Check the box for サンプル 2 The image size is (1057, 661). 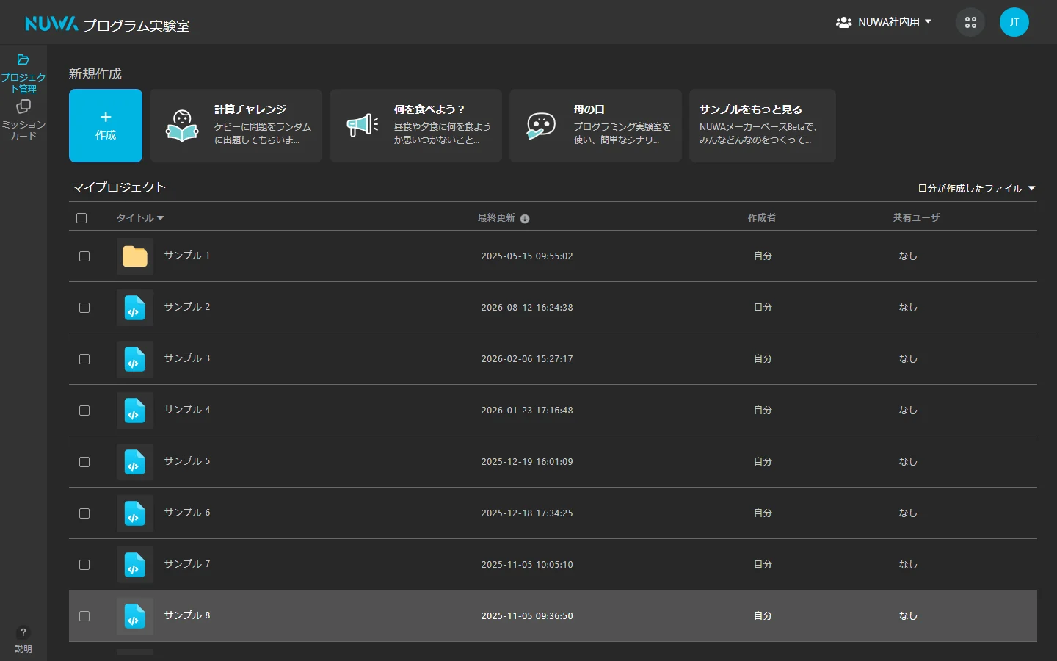[84, 308]
